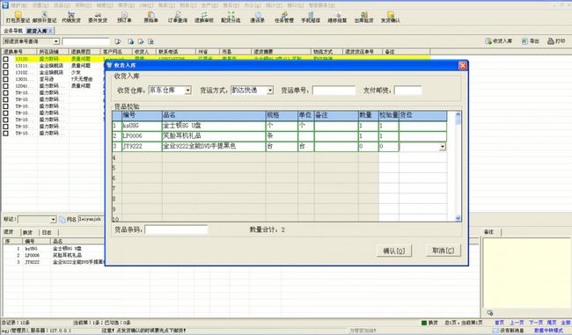This screenshot has width=572, height=335.
Task: Open 订单查询 toolbar icon
Action: coord(178,17)
